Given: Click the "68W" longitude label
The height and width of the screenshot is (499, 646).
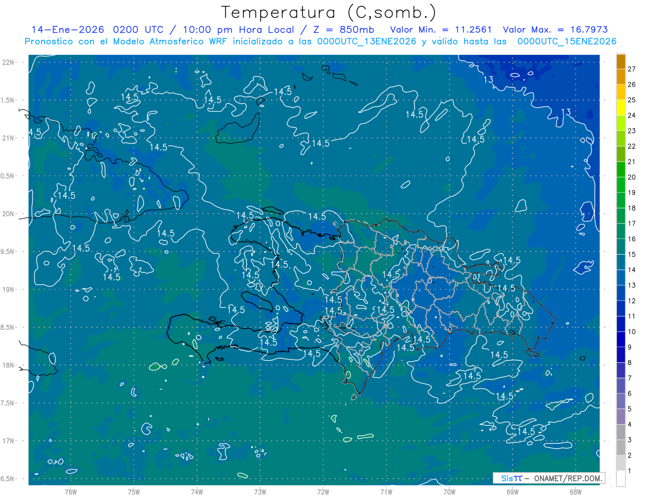Looking at the screenshot, I should point(575,491).
